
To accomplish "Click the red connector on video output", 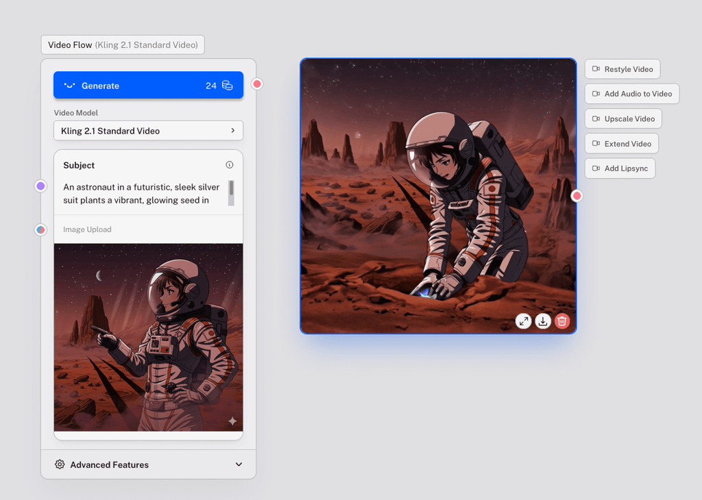I will click(577, 196).
